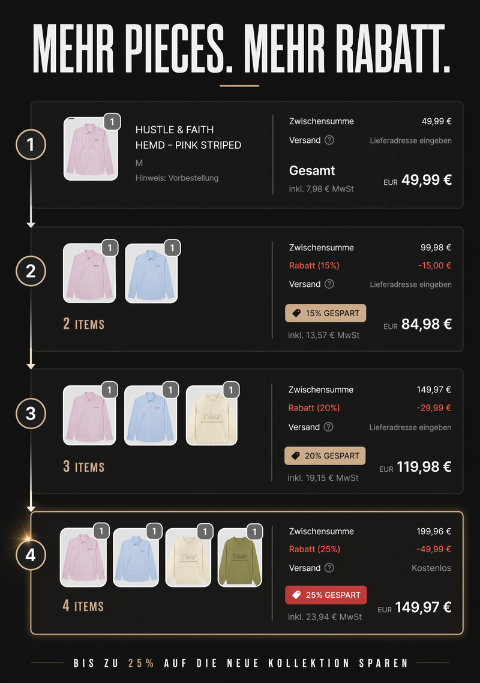Click the Lieferadresse eingeben text in step 1
Viewport: 480px width, 683px height.
410,140
